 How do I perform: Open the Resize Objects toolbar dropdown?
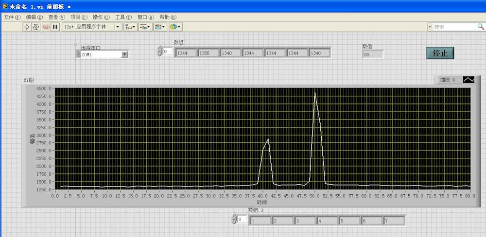pos(160,27)
